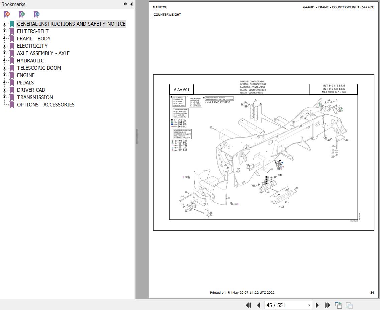Click the bookmark icon beside HYDRAULIC
Viewport: 380px width, 310px height.
coord(12,60)
